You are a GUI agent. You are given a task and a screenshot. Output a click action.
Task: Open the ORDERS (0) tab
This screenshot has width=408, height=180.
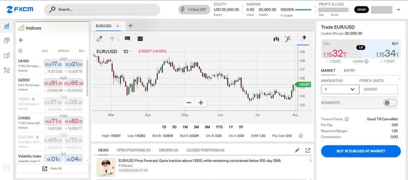168,150
